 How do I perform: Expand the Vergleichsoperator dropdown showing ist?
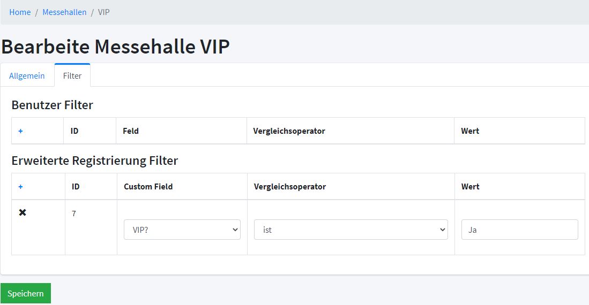(351, 230)
